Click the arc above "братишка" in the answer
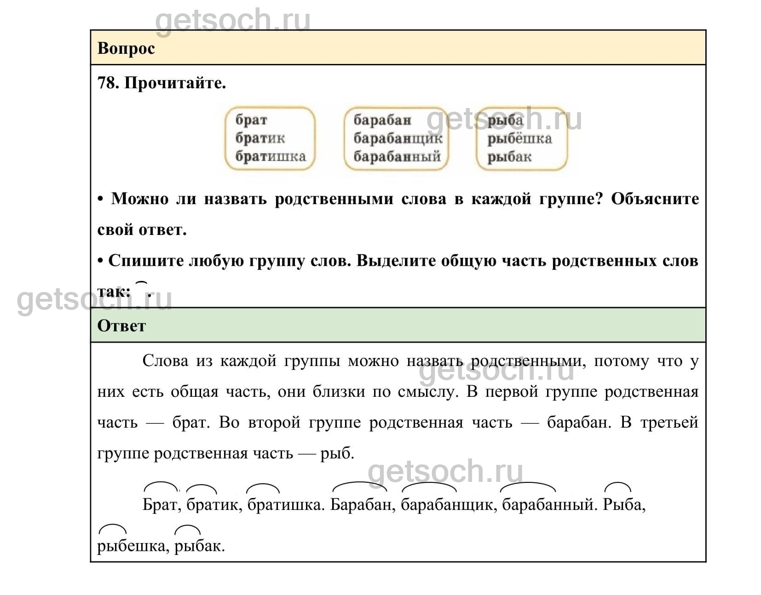This screenshot has height=595, width=761. tap(263, 488)
